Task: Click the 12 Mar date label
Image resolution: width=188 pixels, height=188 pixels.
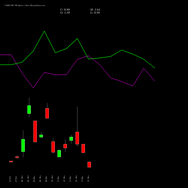Action: point(64,179)
